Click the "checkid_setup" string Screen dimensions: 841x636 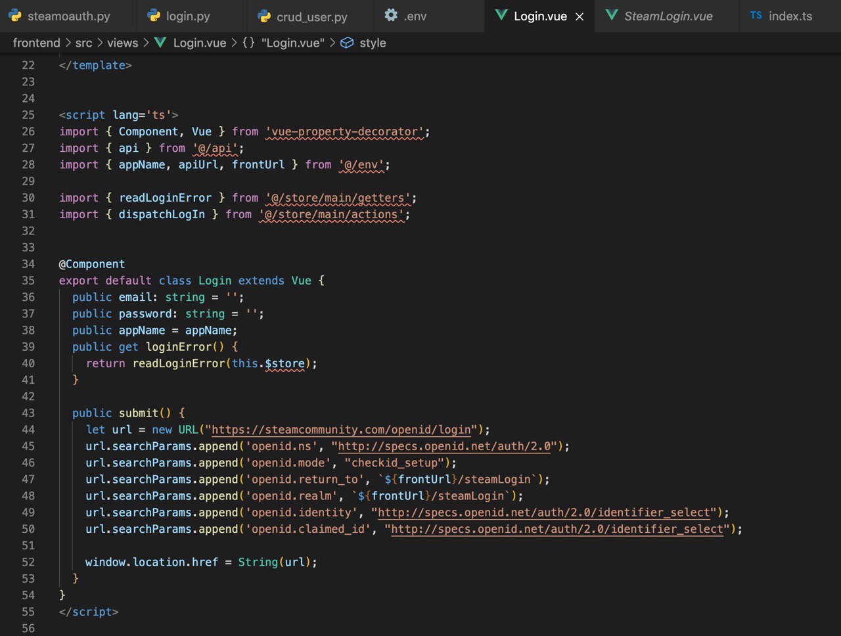tap(395, 463)
